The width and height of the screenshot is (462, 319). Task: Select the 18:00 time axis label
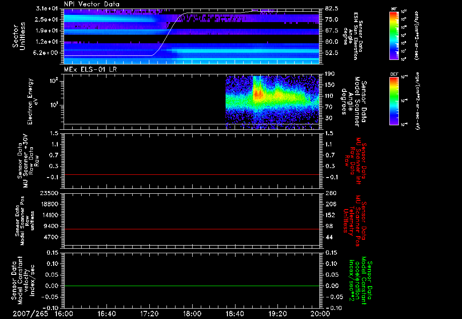tap(192, 314)
